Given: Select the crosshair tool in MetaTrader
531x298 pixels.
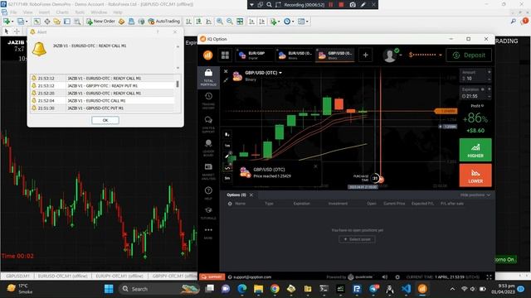Looking at the screenshot, I should click(x=17, y=31).
